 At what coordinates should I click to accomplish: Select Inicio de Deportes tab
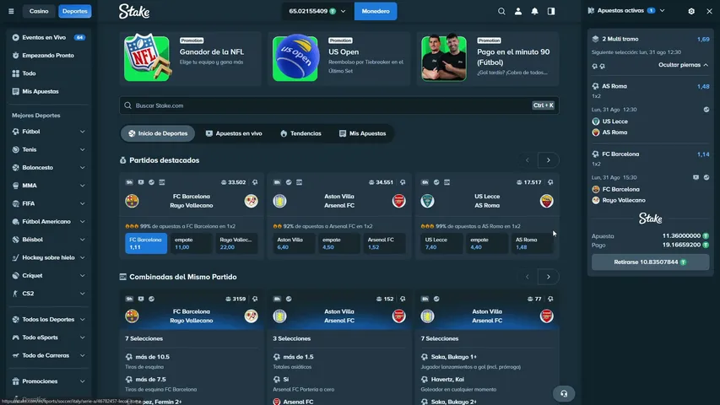[x=158, y=133]
